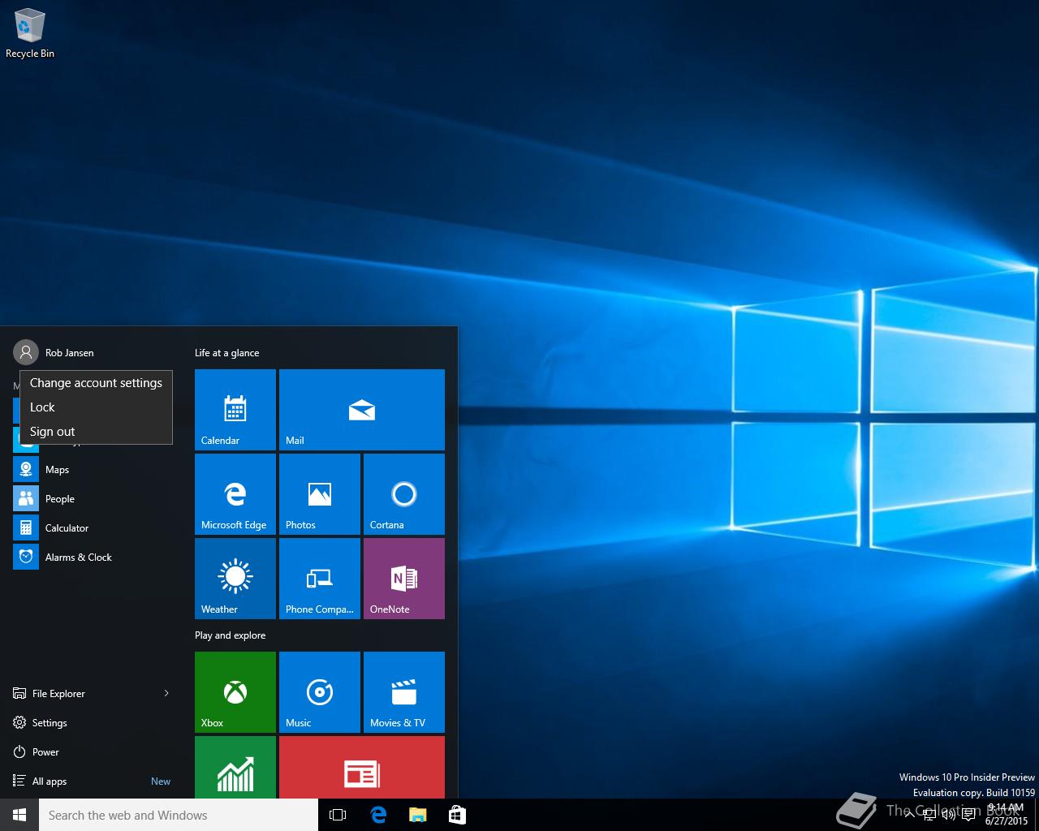Viewport: 1039px width, 831px height.
Task: Open the Weather tile
Action: [235, 579]
